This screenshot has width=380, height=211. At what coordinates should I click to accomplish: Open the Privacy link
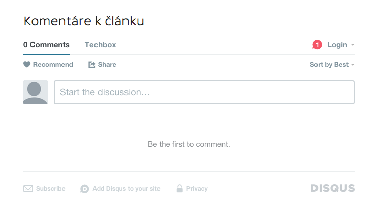[197, 189]
